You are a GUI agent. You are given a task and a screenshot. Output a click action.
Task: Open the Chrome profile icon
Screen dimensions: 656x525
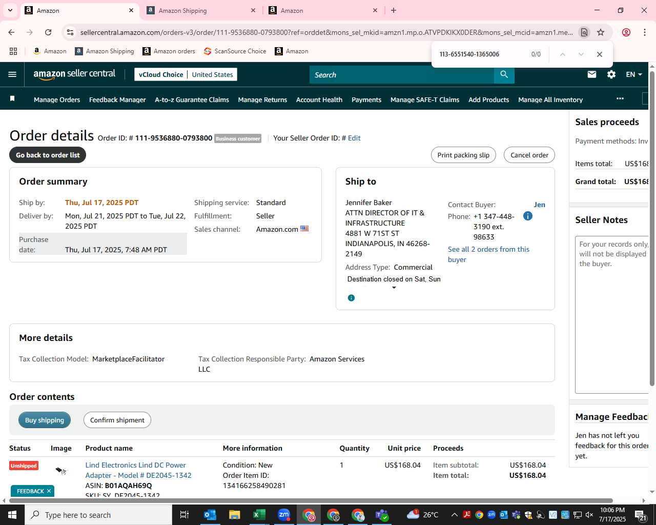coord(626,32)
